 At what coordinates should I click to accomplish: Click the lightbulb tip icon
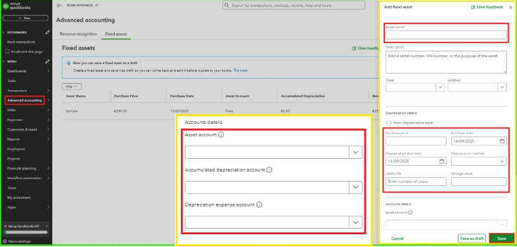pos(68,63)
